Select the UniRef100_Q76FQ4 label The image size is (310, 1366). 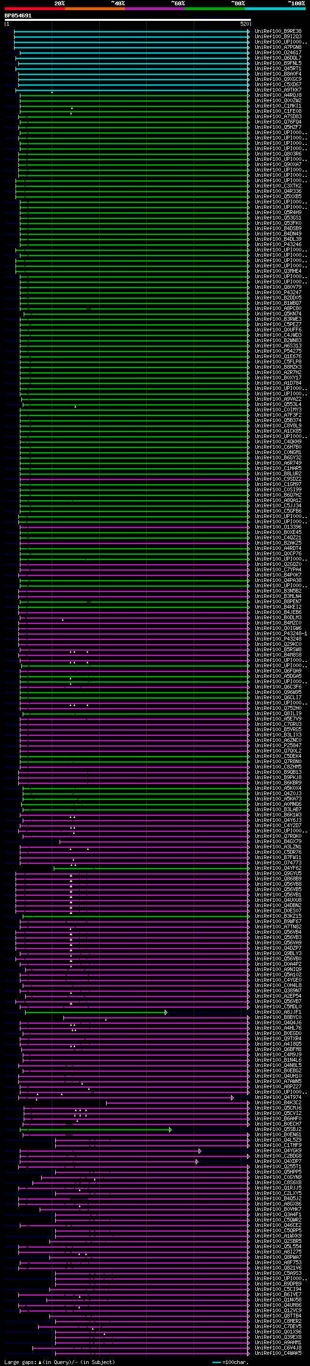click(278, 122)
